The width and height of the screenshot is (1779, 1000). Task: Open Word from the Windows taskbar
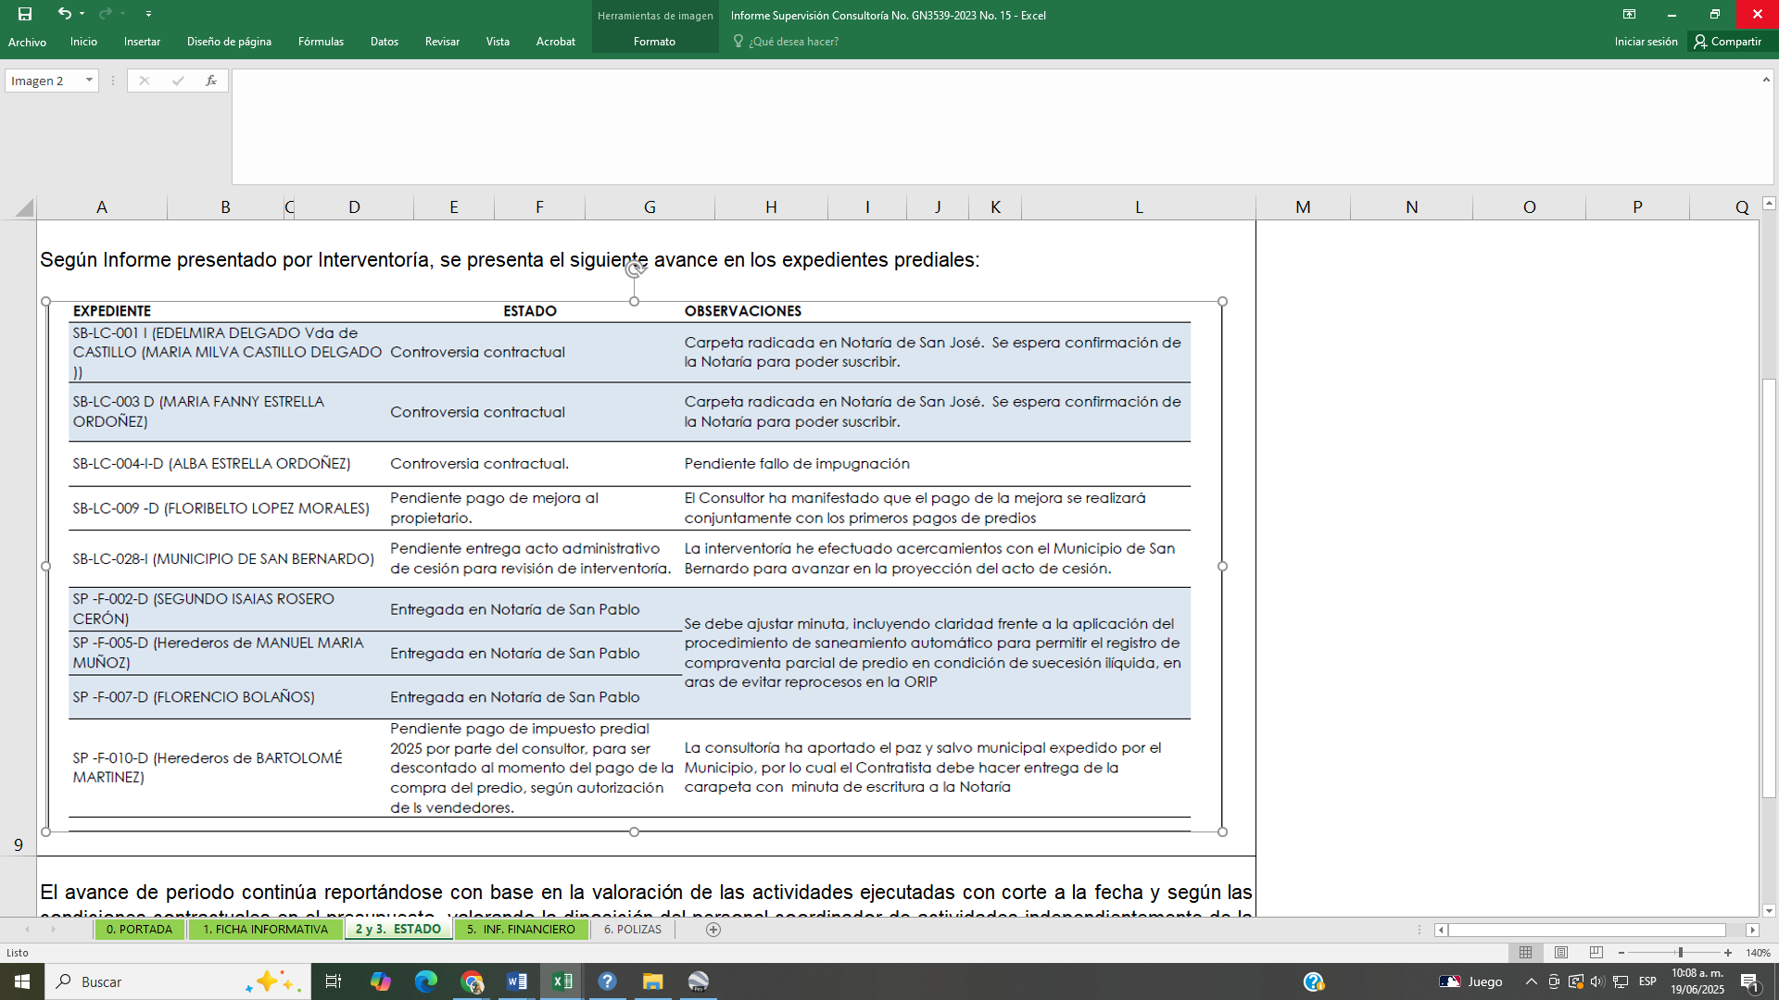click(x=517, y=981)
